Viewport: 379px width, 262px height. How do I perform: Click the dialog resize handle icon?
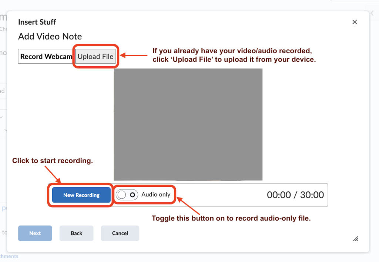(356, 239)
